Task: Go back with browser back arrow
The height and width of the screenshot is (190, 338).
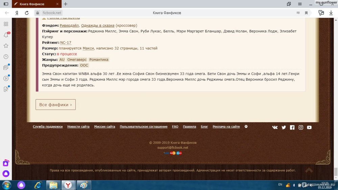Action: point(7,13)
